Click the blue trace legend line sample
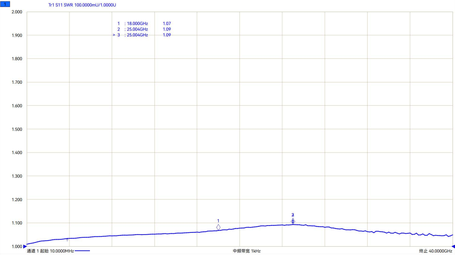This screenshot has height=255, width=455. pyautogui.click(x=82, y=251)
